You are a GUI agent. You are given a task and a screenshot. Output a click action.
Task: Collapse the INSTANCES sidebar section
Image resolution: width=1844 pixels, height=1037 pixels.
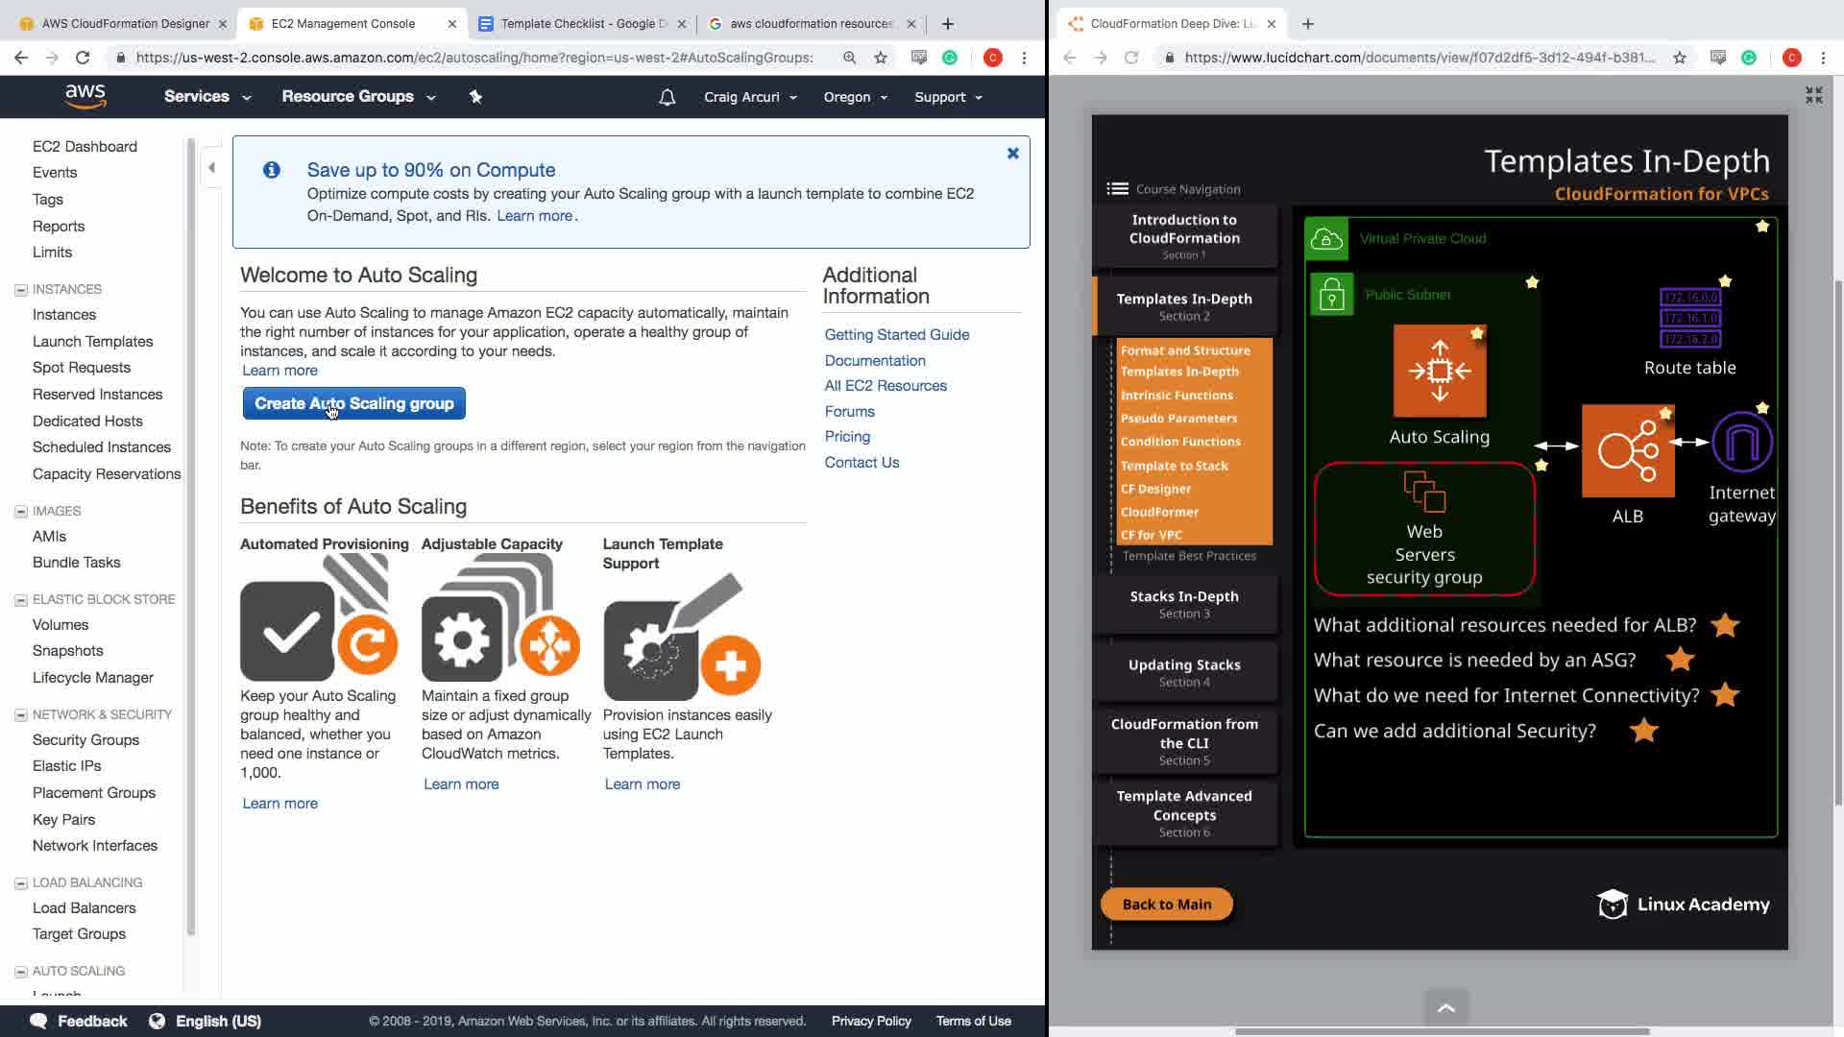[20, 290]
